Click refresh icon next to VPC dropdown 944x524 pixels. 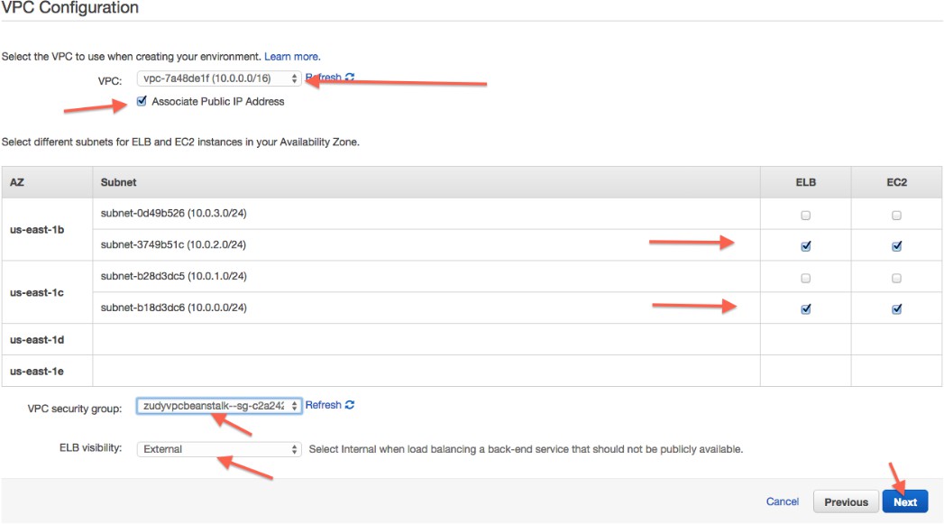350,78
